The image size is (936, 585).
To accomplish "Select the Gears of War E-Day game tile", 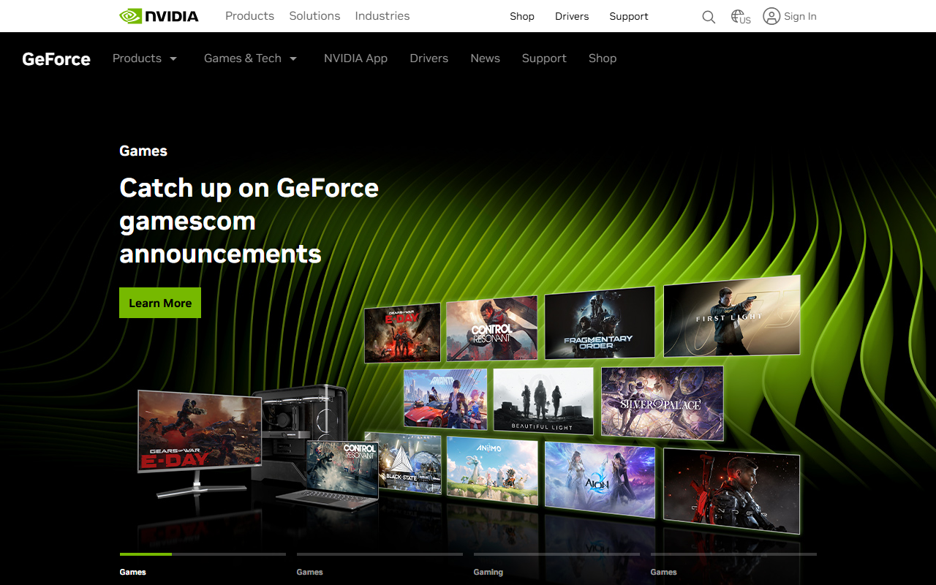I will click(x=403, y=333).
